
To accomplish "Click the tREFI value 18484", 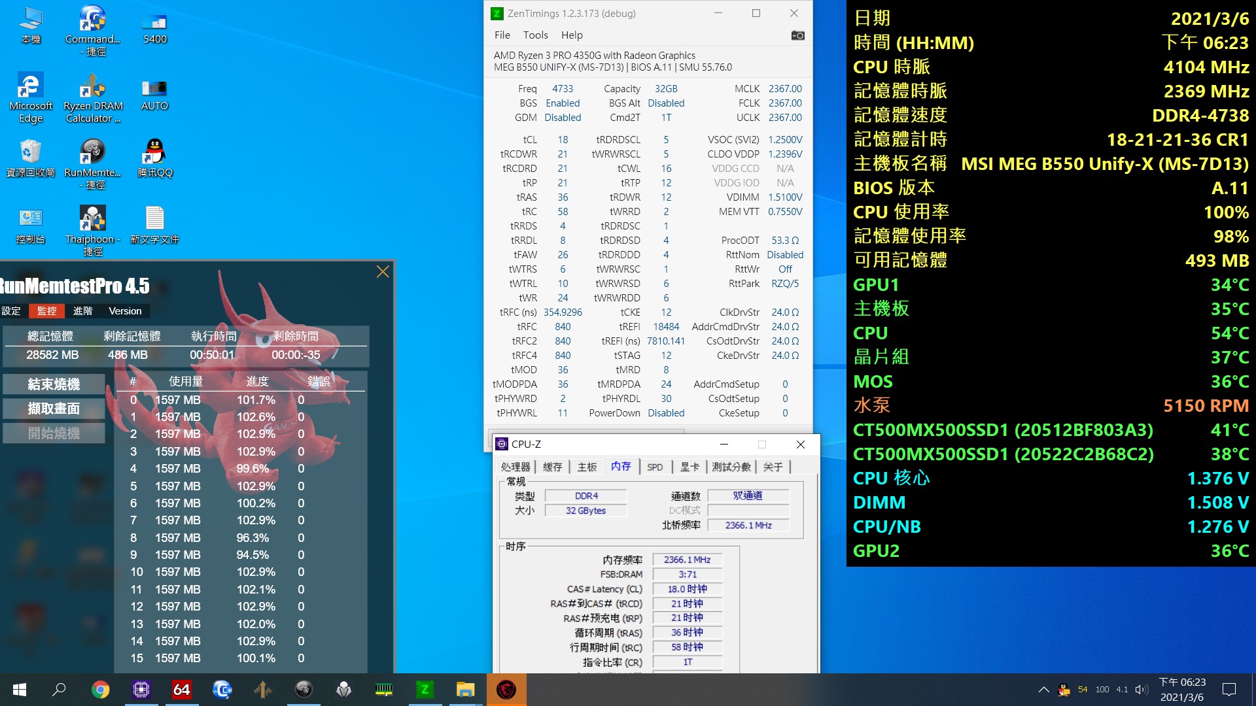I will click(666, 327).
